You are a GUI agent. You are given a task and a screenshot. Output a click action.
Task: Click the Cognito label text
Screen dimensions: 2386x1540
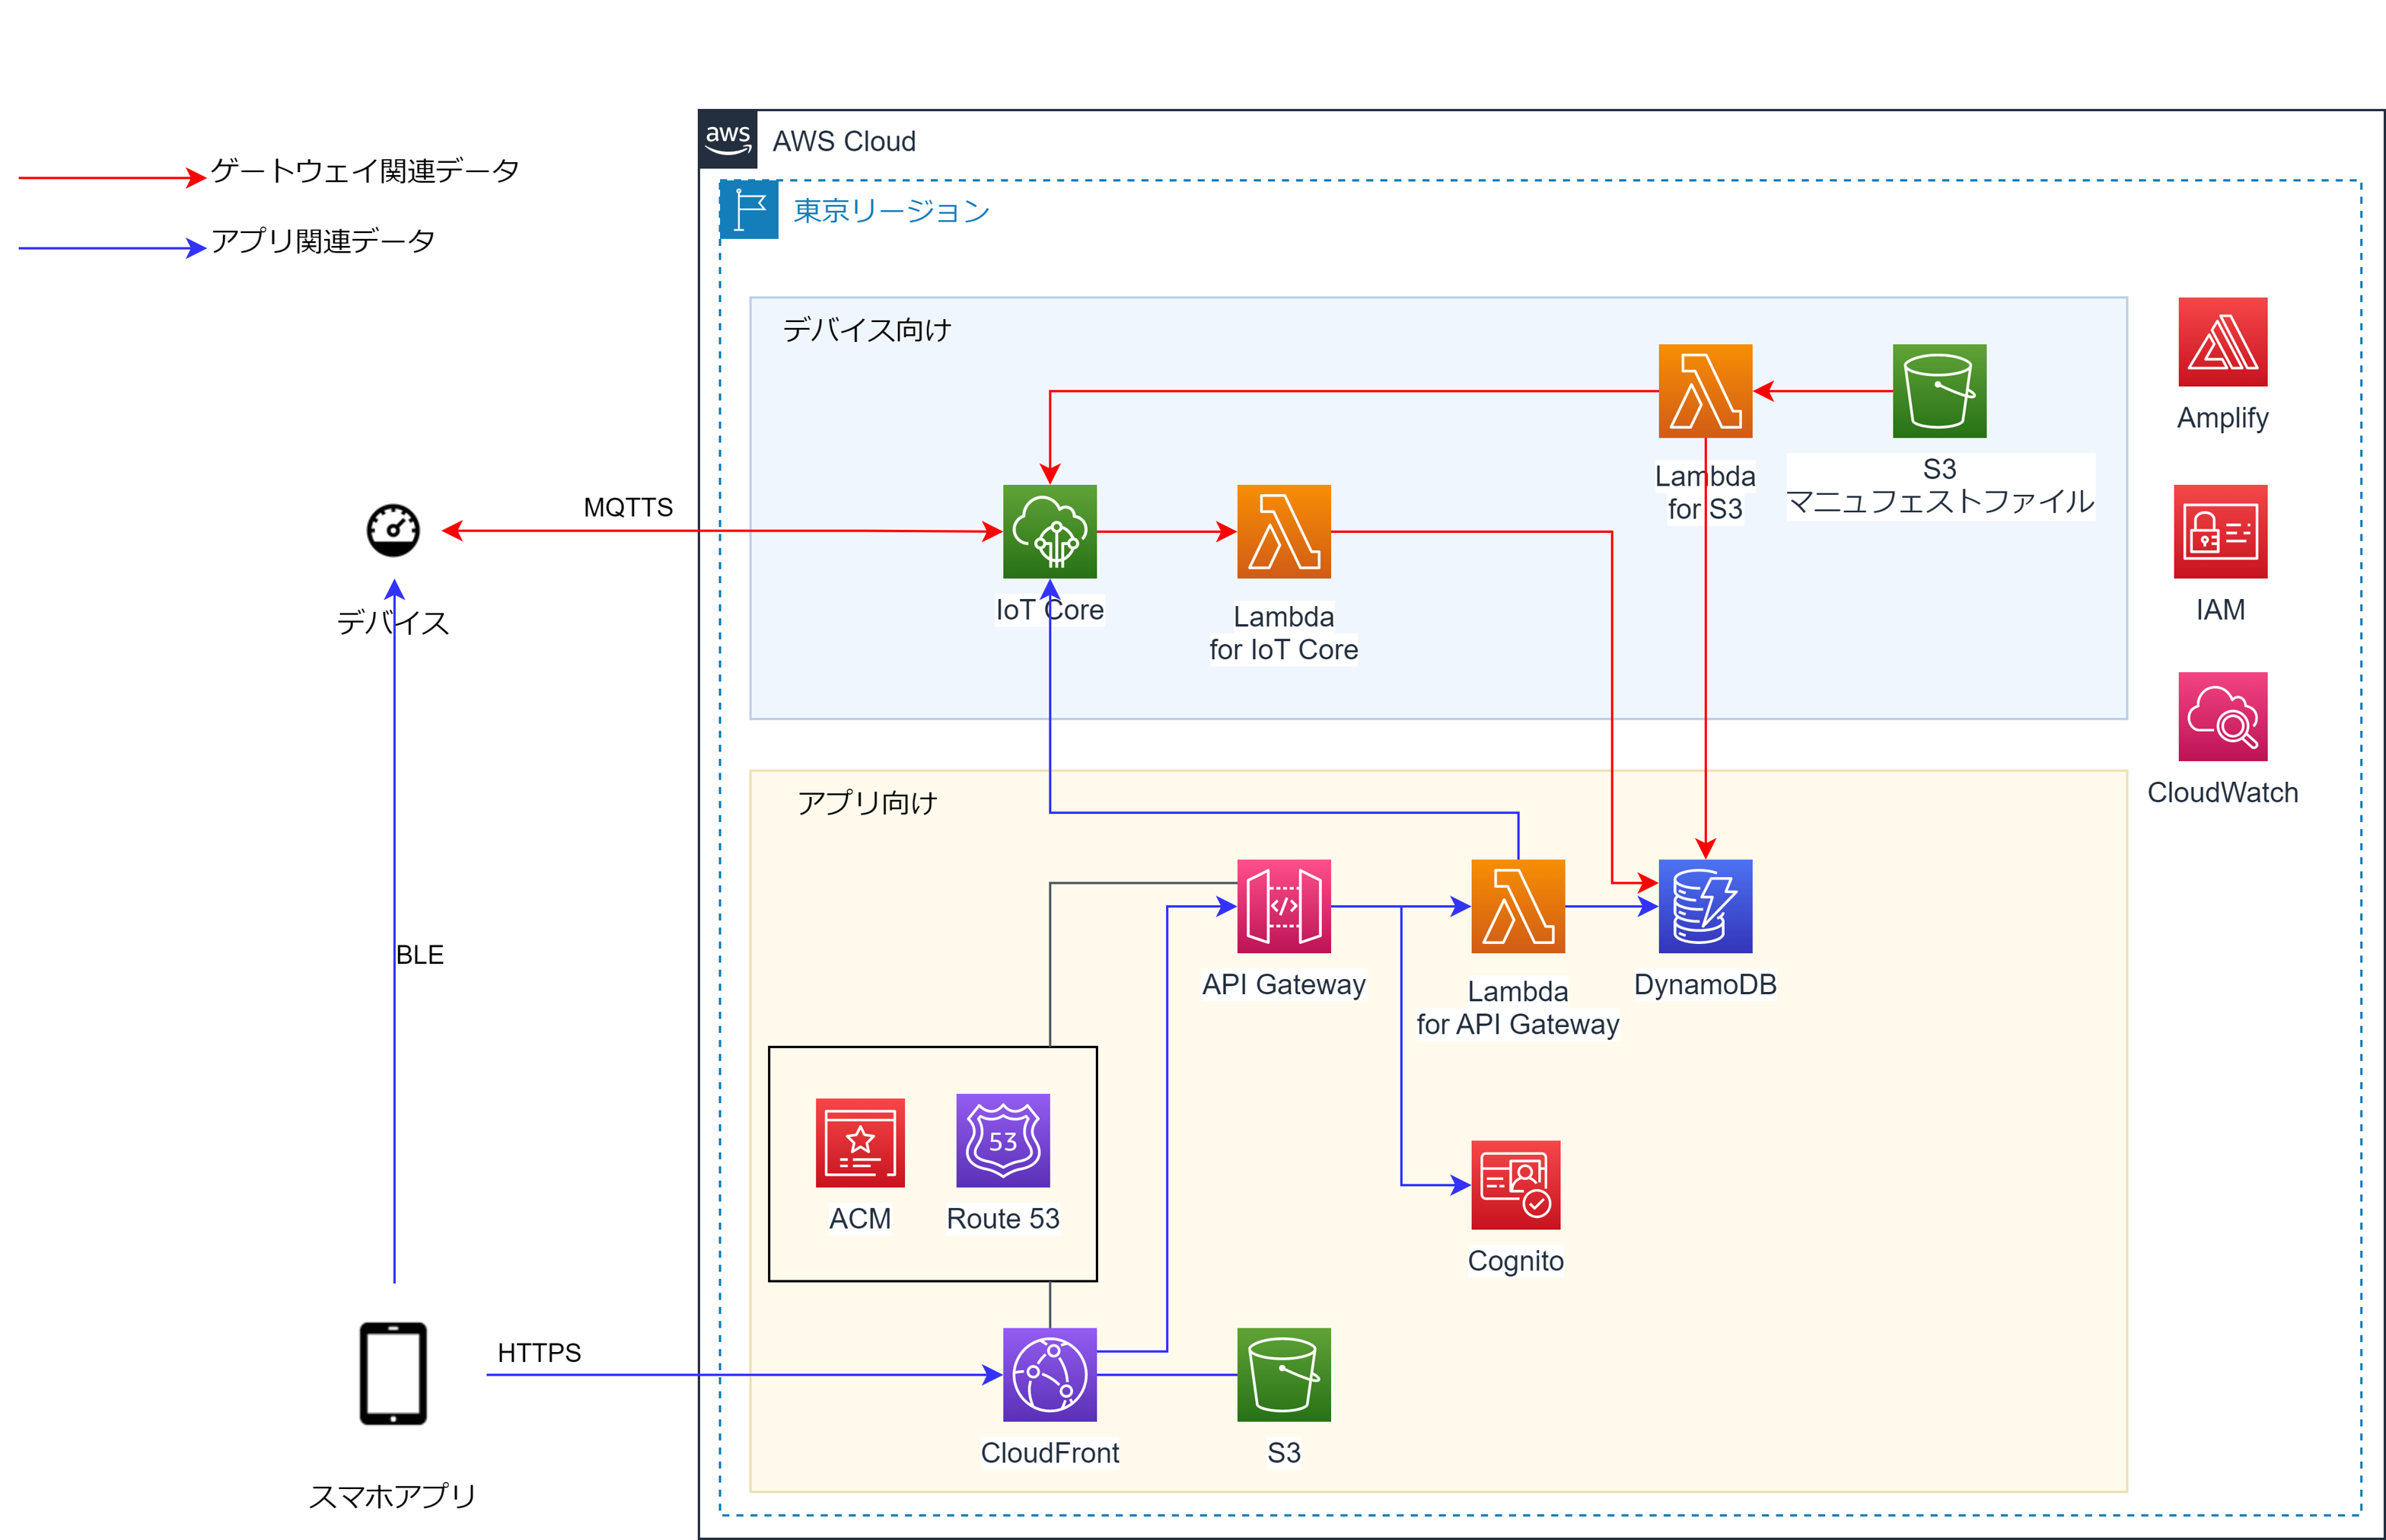point(1515,1261)
